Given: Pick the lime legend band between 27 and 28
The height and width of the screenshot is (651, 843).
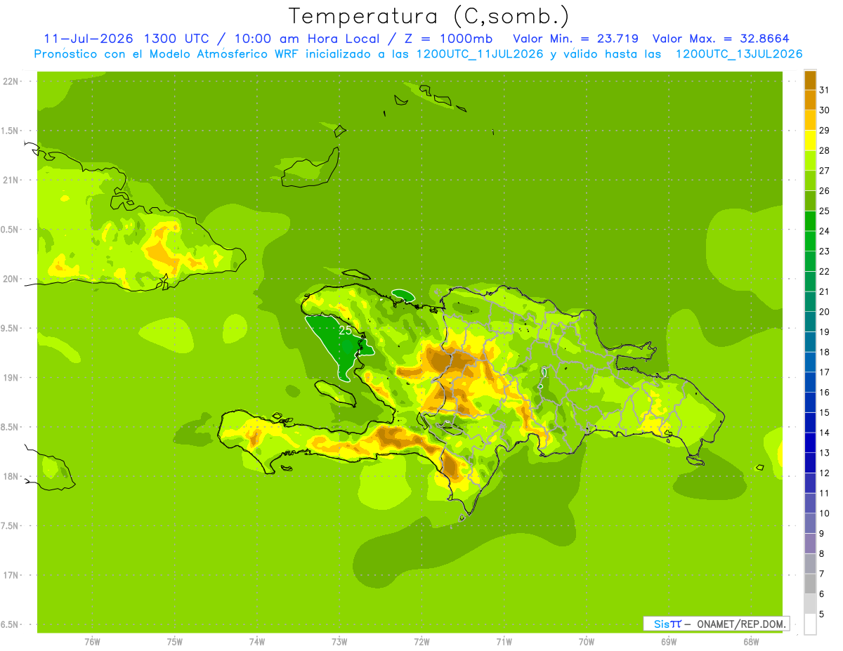Looking at the screenshot, I should (810, 160).
